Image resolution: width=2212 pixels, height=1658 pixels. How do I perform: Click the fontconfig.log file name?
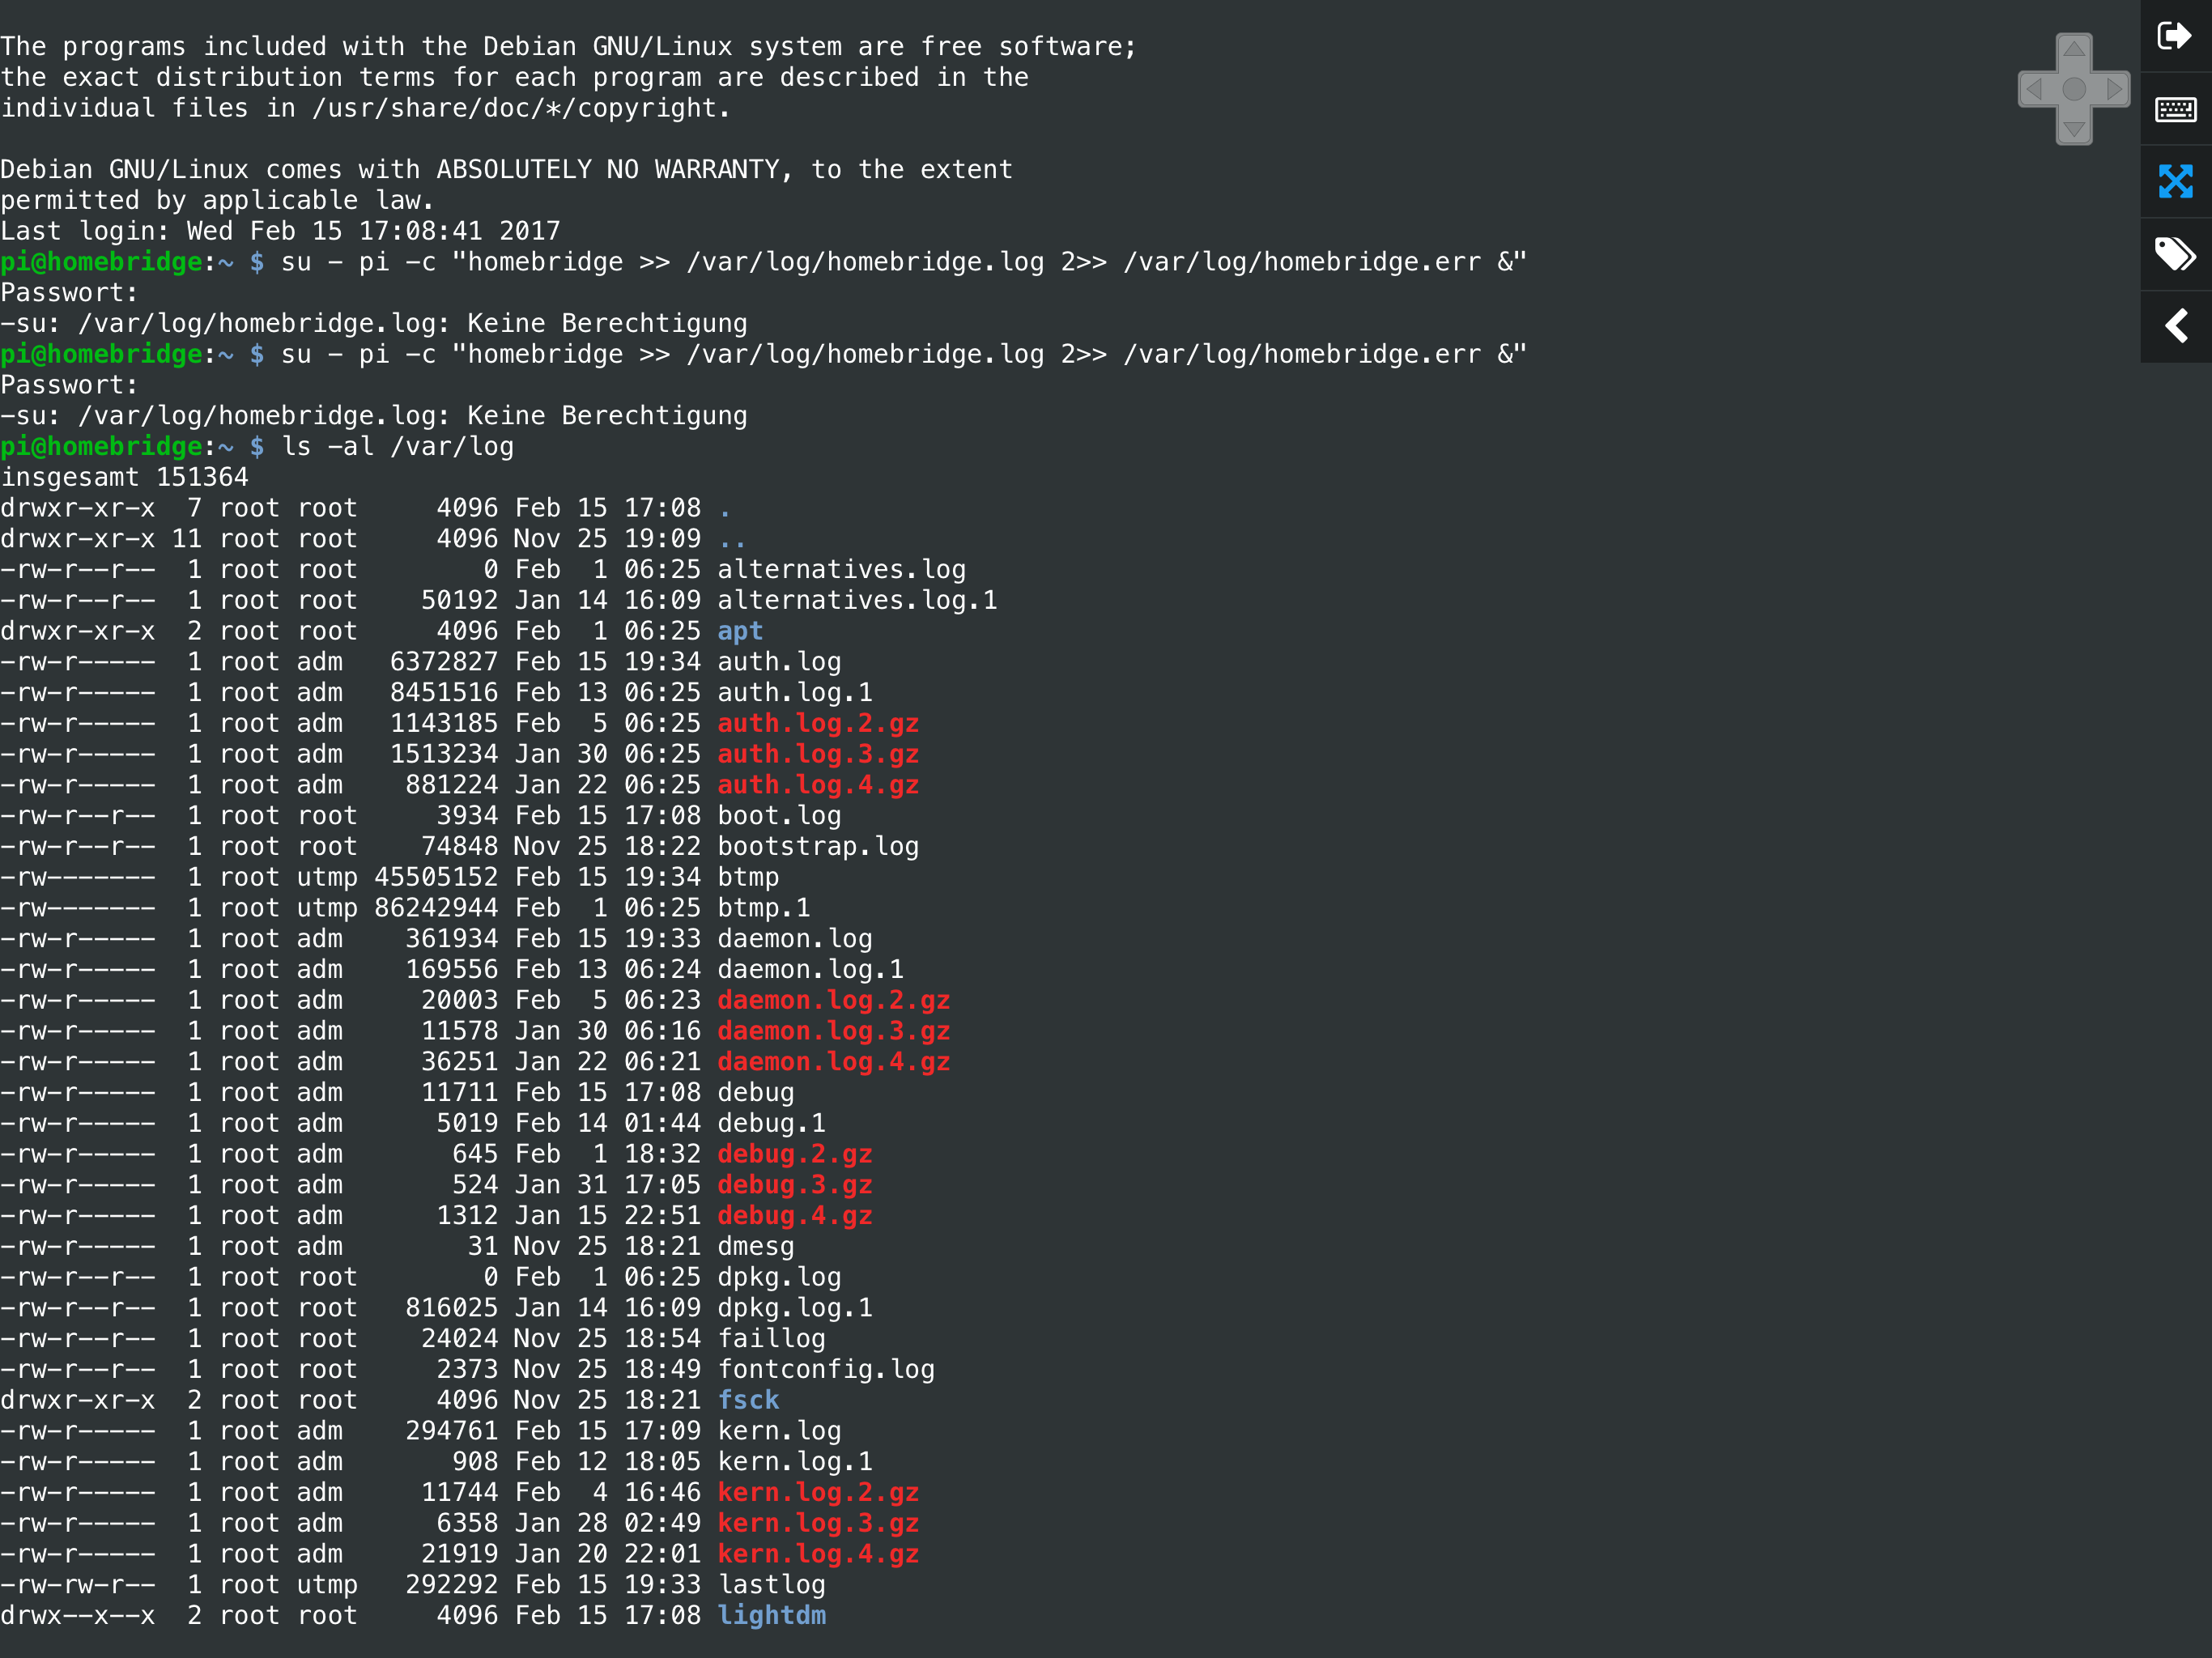click(x=826, y=1369)
